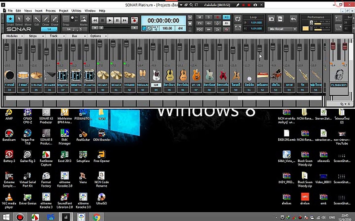355x221 pixels.
Task: Open the Process menu
Action: click(51, 11)
